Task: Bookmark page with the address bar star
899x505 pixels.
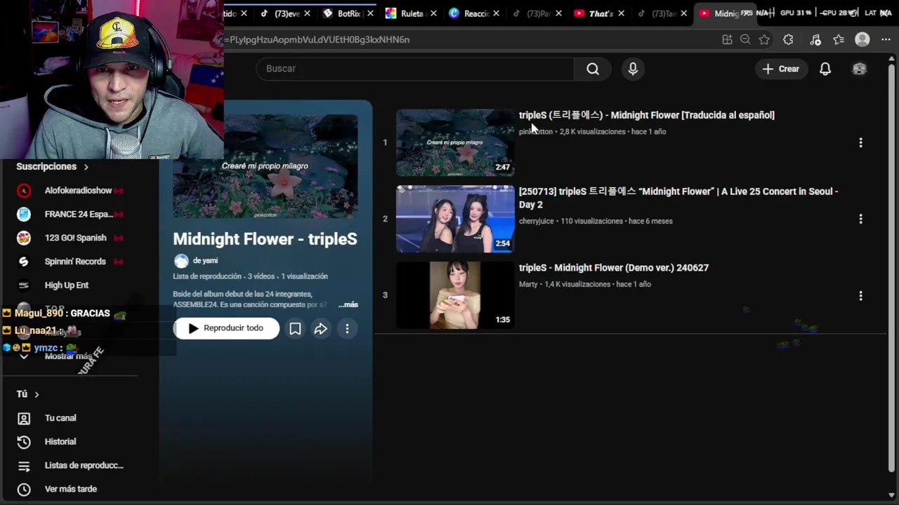Action: [x=764, y=40]
